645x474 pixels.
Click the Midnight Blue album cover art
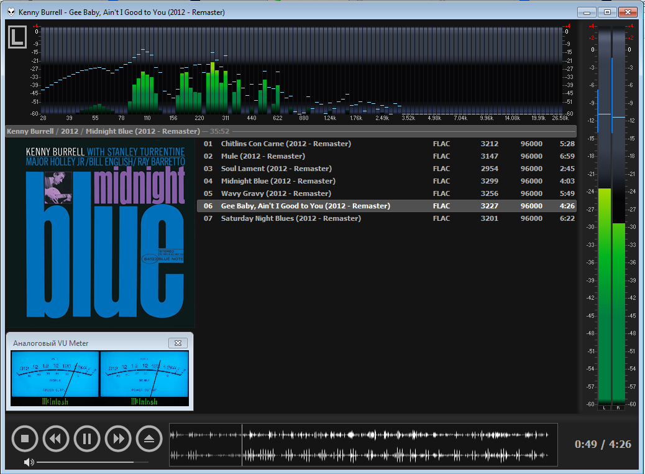click(101, 233)
